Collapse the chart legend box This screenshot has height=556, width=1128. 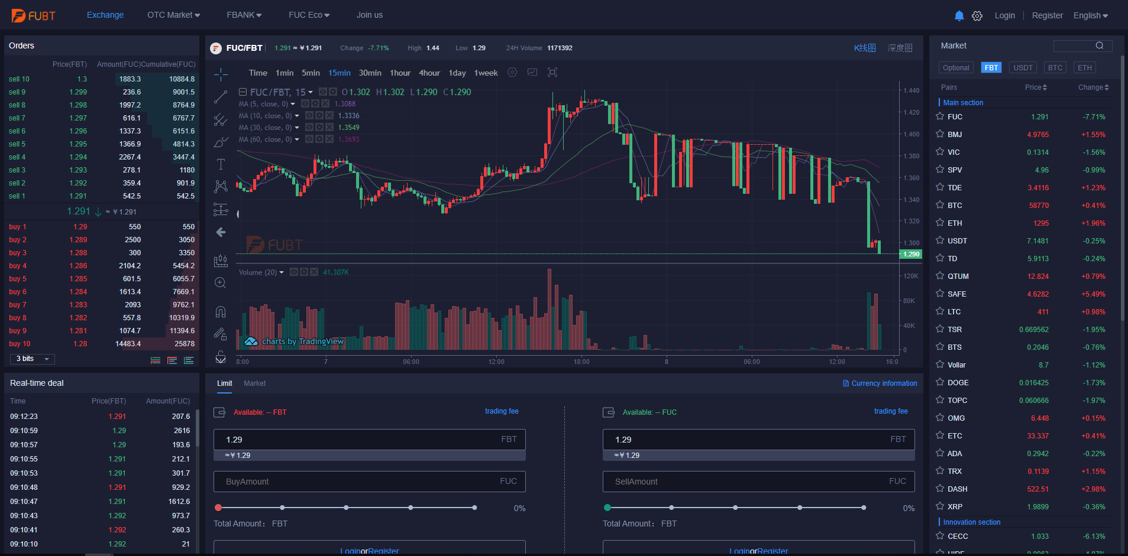[243, 92]
